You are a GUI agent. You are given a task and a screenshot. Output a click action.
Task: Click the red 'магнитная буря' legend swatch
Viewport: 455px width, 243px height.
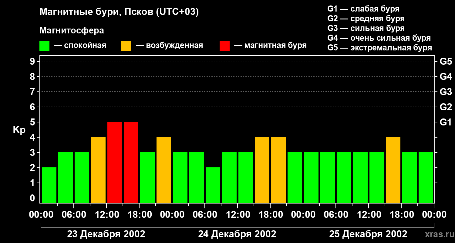tap(224, 46)
